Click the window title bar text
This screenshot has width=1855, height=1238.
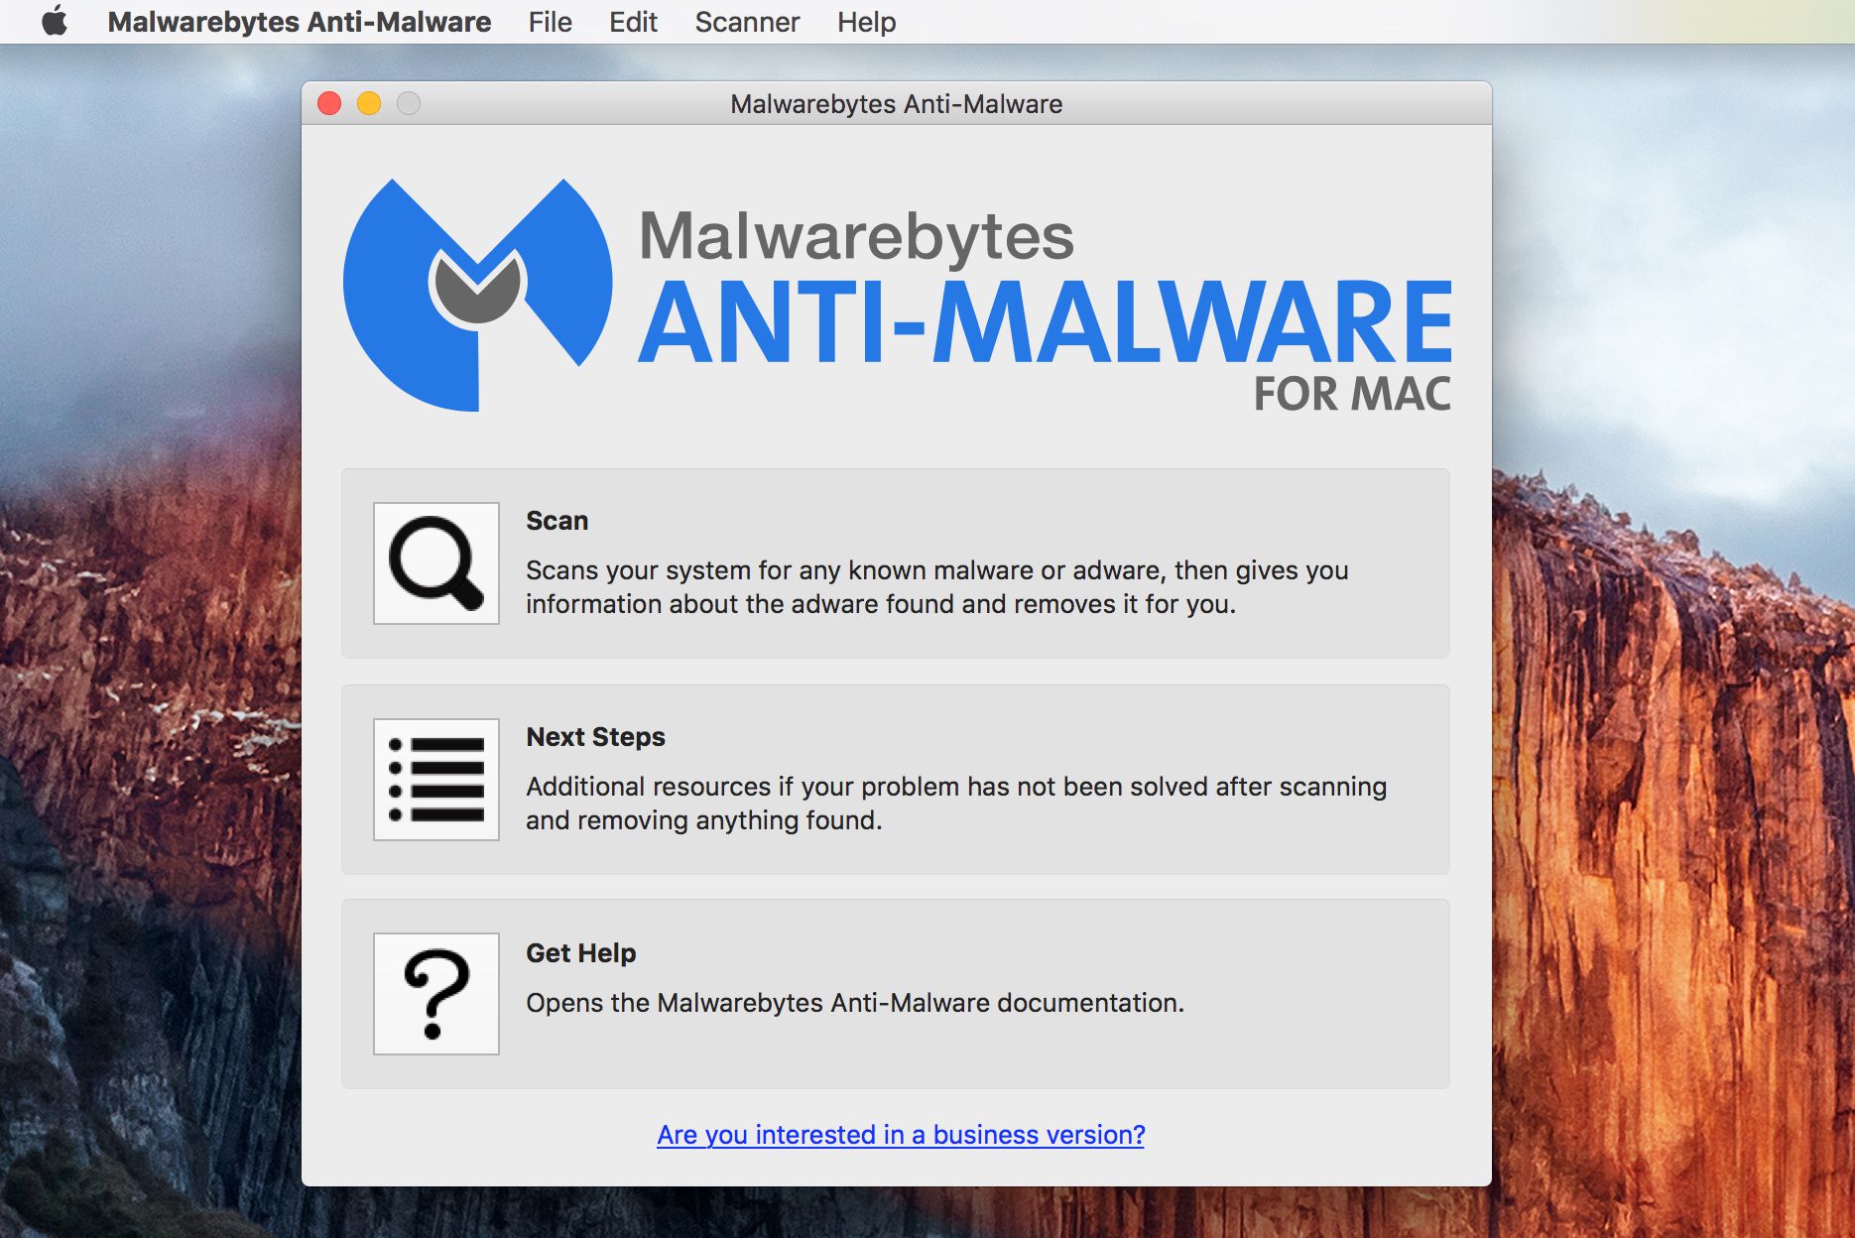[x=896, y=104]
